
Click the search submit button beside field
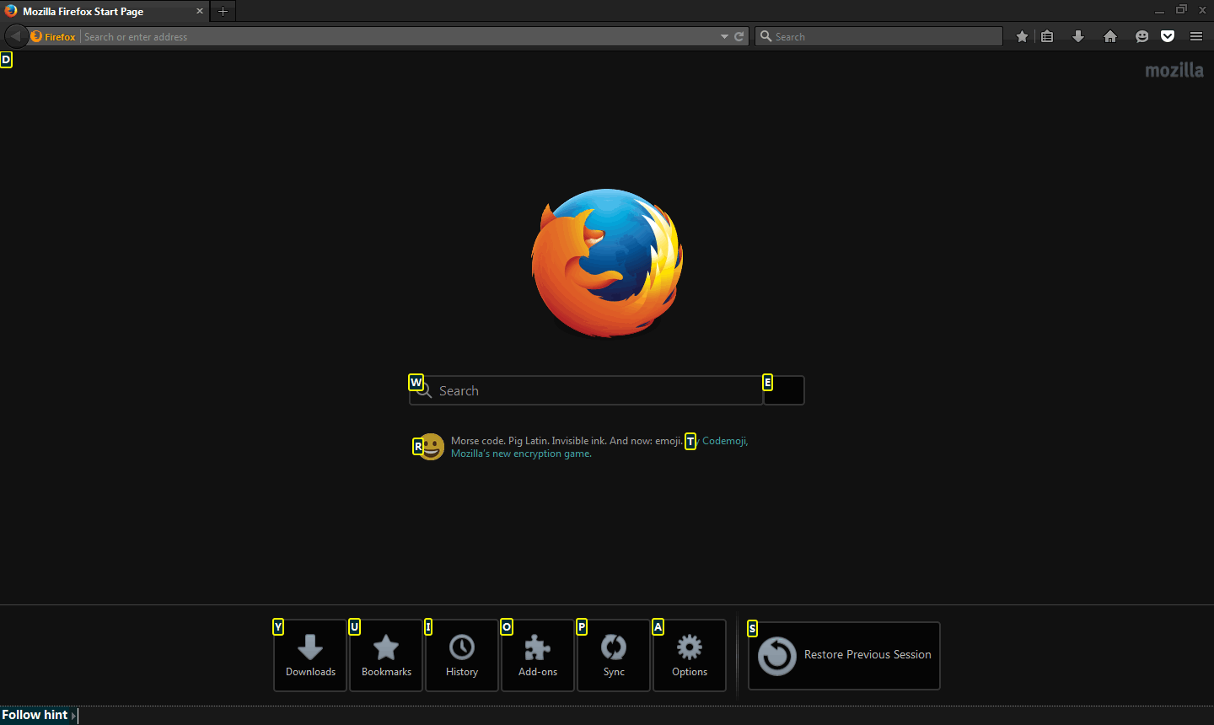[x=784, y=390]
